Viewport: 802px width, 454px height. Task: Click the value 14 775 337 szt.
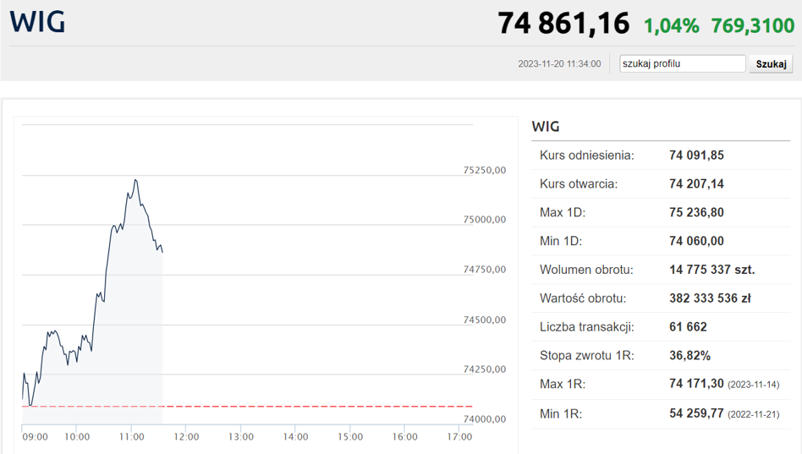click(712, 270)
